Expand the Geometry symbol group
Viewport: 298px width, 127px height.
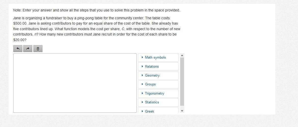point(152,76)
